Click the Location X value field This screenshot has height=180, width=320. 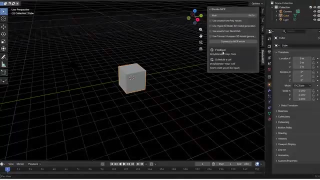coord(302,58)
